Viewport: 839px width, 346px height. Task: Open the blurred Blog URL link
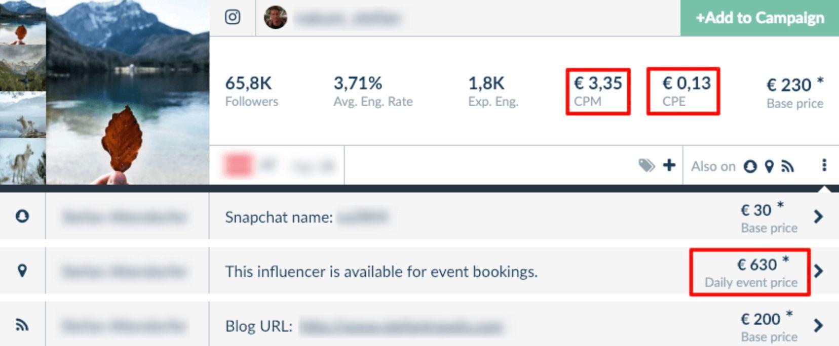[401, 327]
